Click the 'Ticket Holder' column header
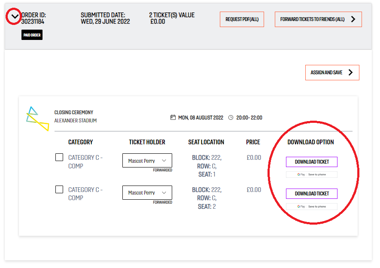Screen dimensions: 380x268 [x=147, y=142]
